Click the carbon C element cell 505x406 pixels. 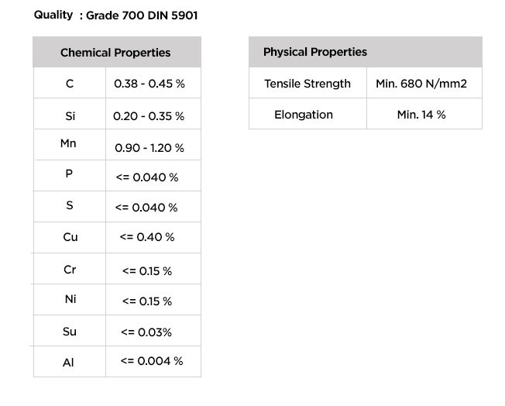[x=70, y=83]
